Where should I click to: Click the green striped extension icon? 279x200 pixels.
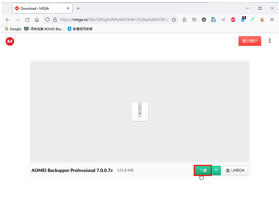pyautogui.click(x=252, y=20)
